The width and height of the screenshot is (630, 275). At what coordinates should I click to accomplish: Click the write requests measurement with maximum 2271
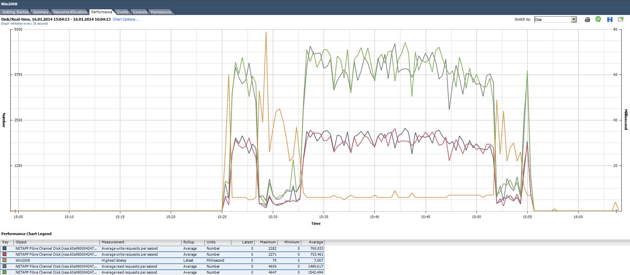[130, 254]
